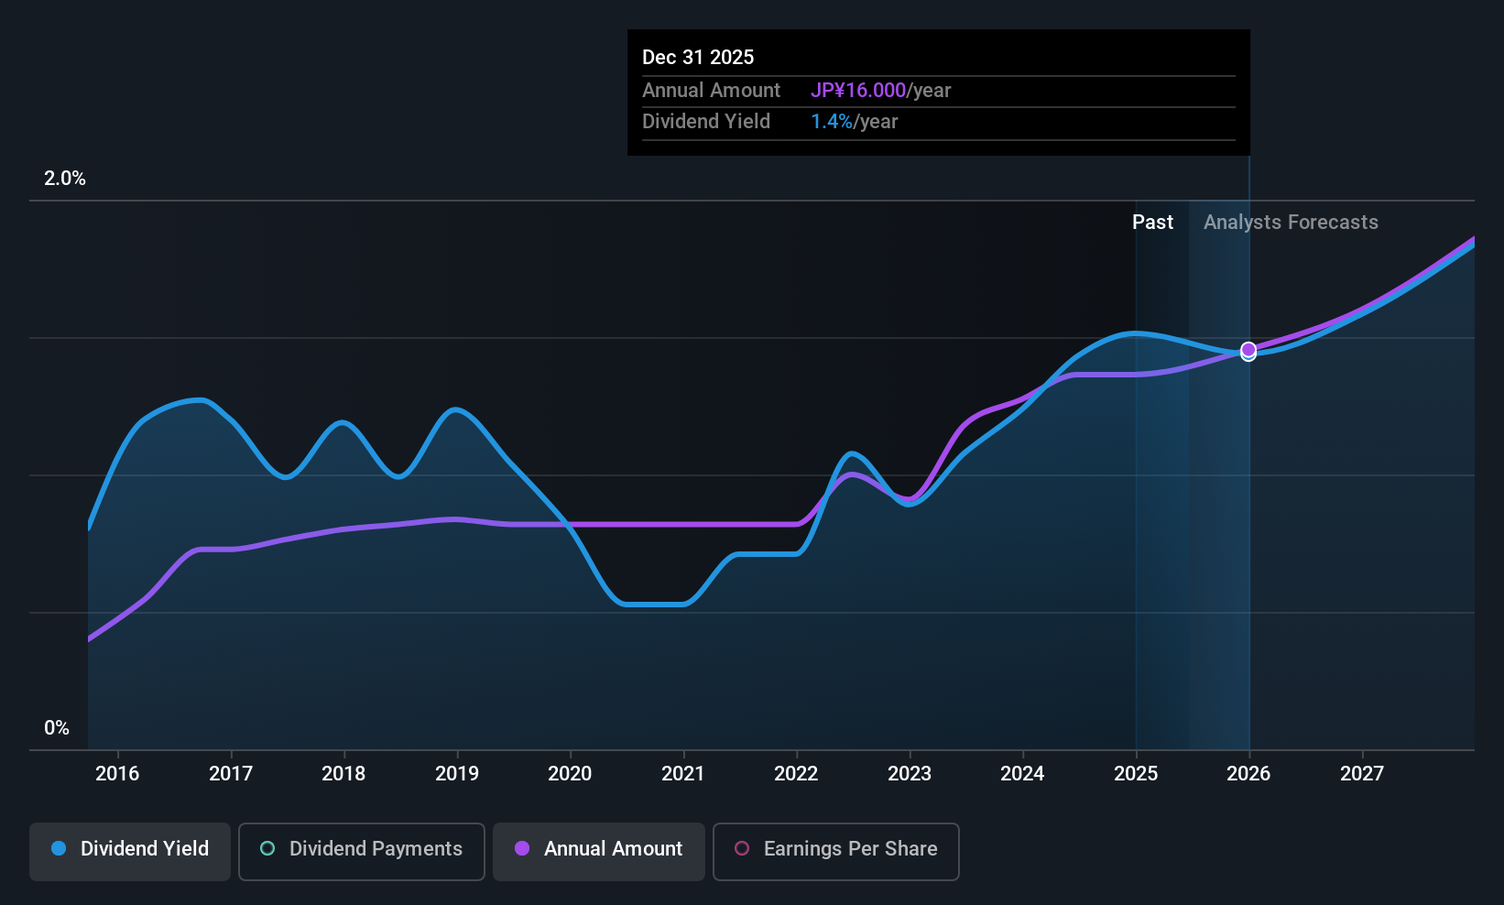Show the Earnings Per Share series
The height and width of the screenshot is (905, 1504).
tap(836, 852)
